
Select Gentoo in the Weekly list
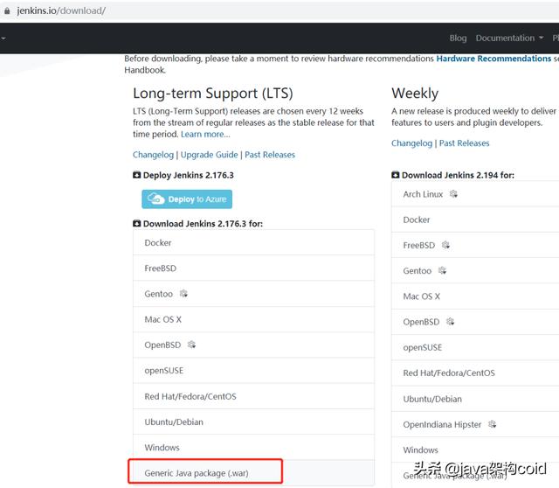click(x=475, y=271)
